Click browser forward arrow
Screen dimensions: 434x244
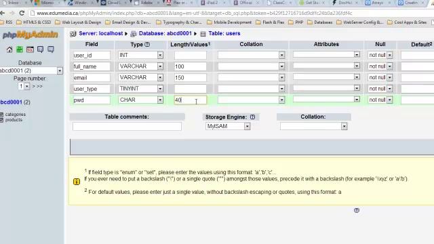12,13
